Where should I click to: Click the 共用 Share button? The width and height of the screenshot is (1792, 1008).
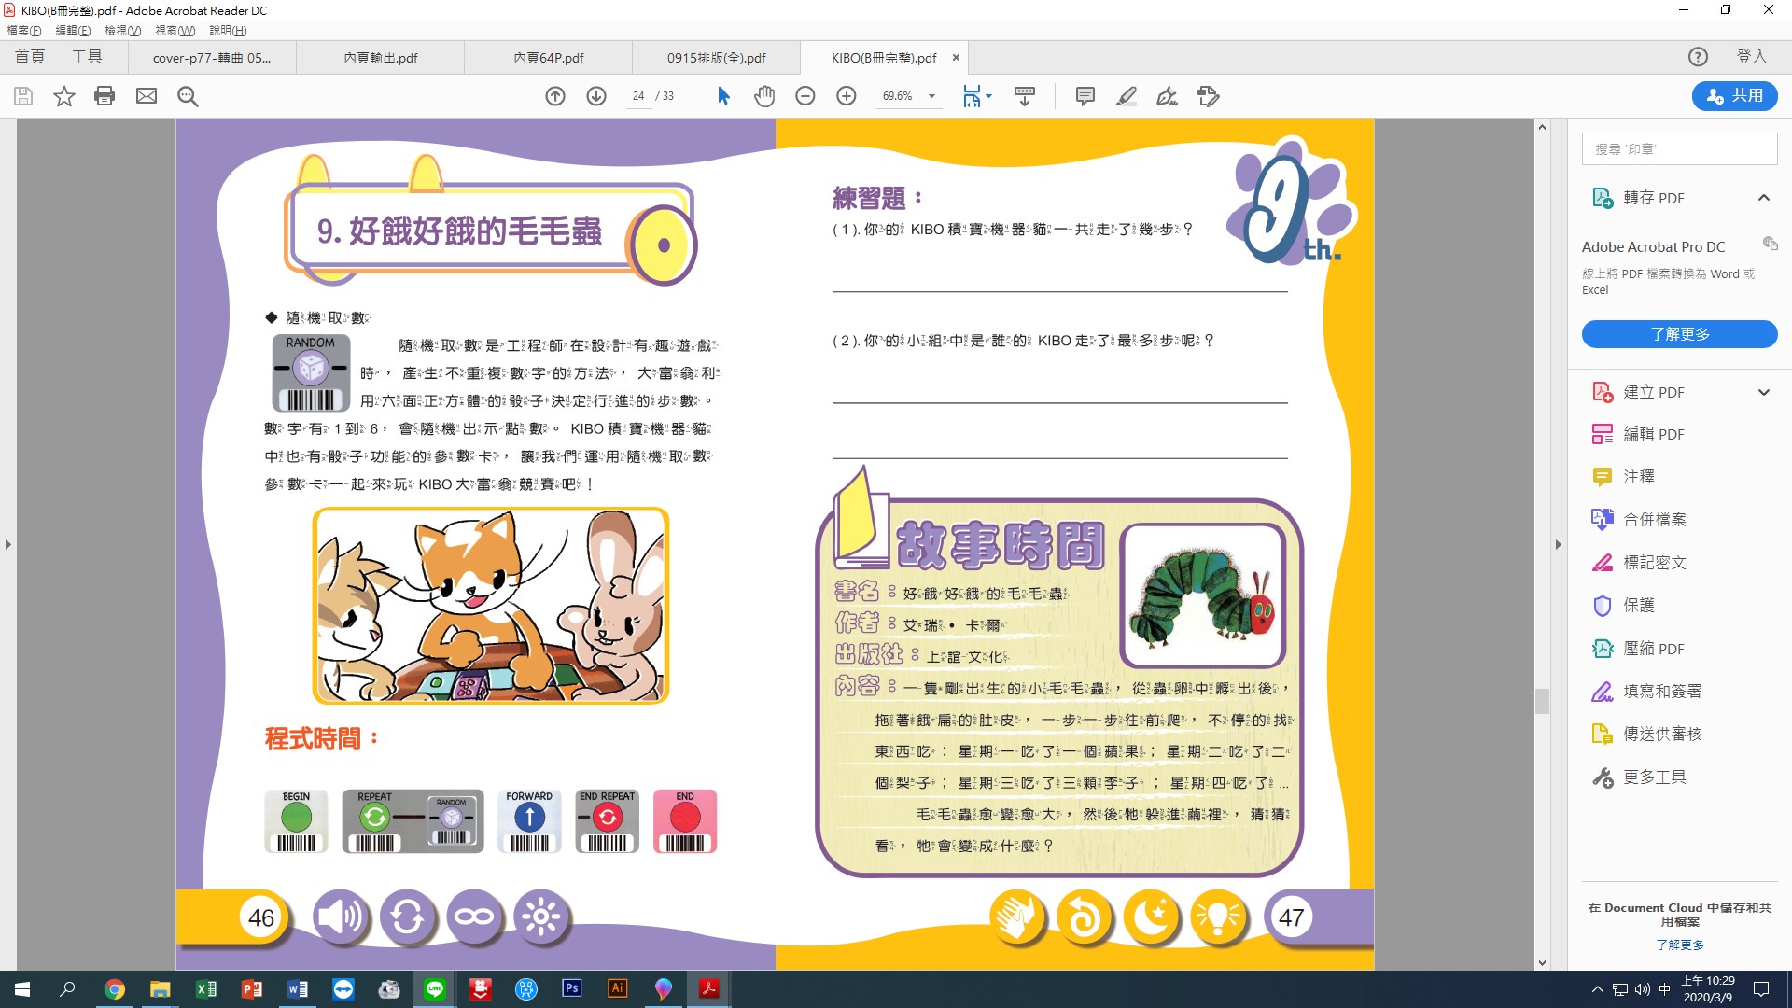(1734, 95)
